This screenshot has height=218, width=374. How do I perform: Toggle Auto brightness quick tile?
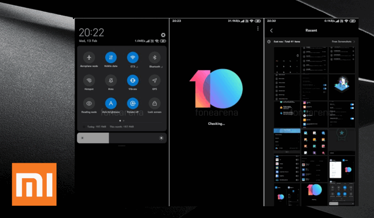[x=111, y=103]
